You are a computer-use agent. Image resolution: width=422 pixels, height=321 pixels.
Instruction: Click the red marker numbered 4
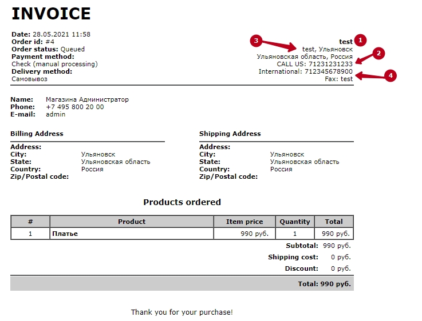click(x=390, y=76)
